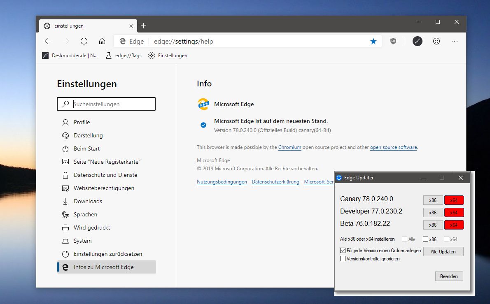
Task: Check the x86 install-all checkbox
Action: (x=425, y=239)
